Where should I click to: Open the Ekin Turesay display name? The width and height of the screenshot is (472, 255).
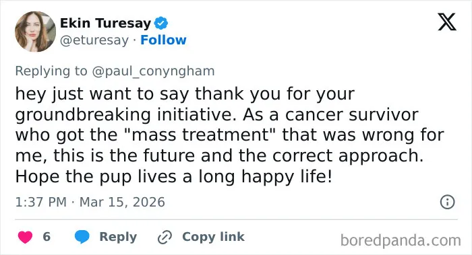click(x=105, y=23)
